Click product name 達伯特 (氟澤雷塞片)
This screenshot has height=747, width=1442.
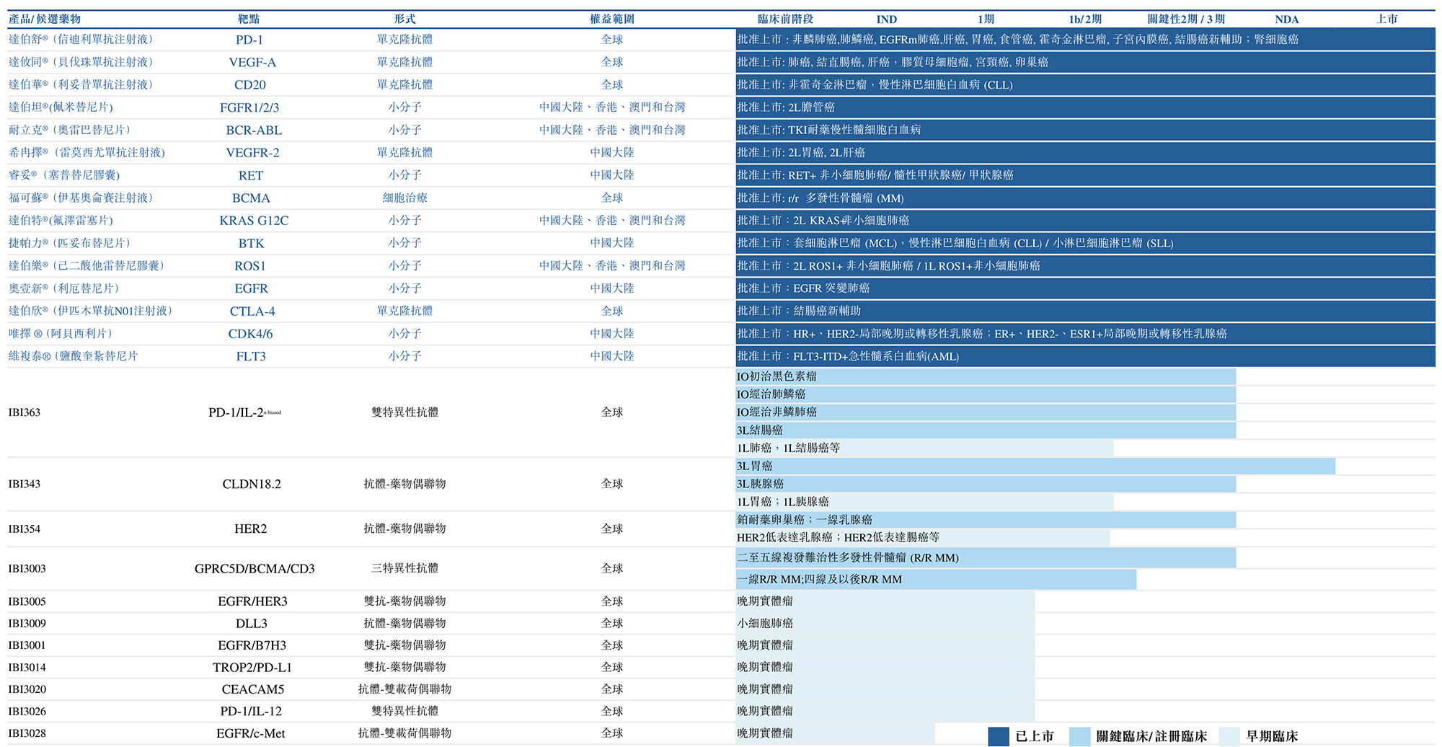click(x=61, y=221)
